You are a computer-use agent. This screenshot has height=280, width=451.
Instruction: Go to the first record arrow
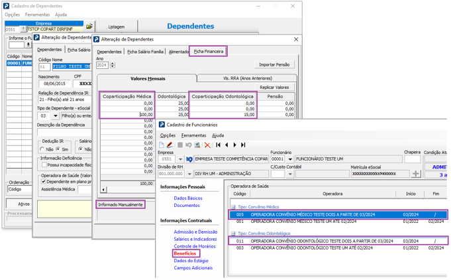[x=219, y=145]
